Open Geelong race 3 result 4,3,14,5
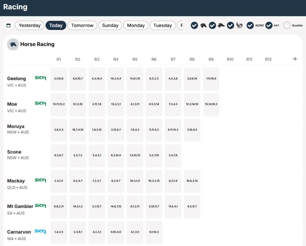The image size is (306, 246). point(97,79)
